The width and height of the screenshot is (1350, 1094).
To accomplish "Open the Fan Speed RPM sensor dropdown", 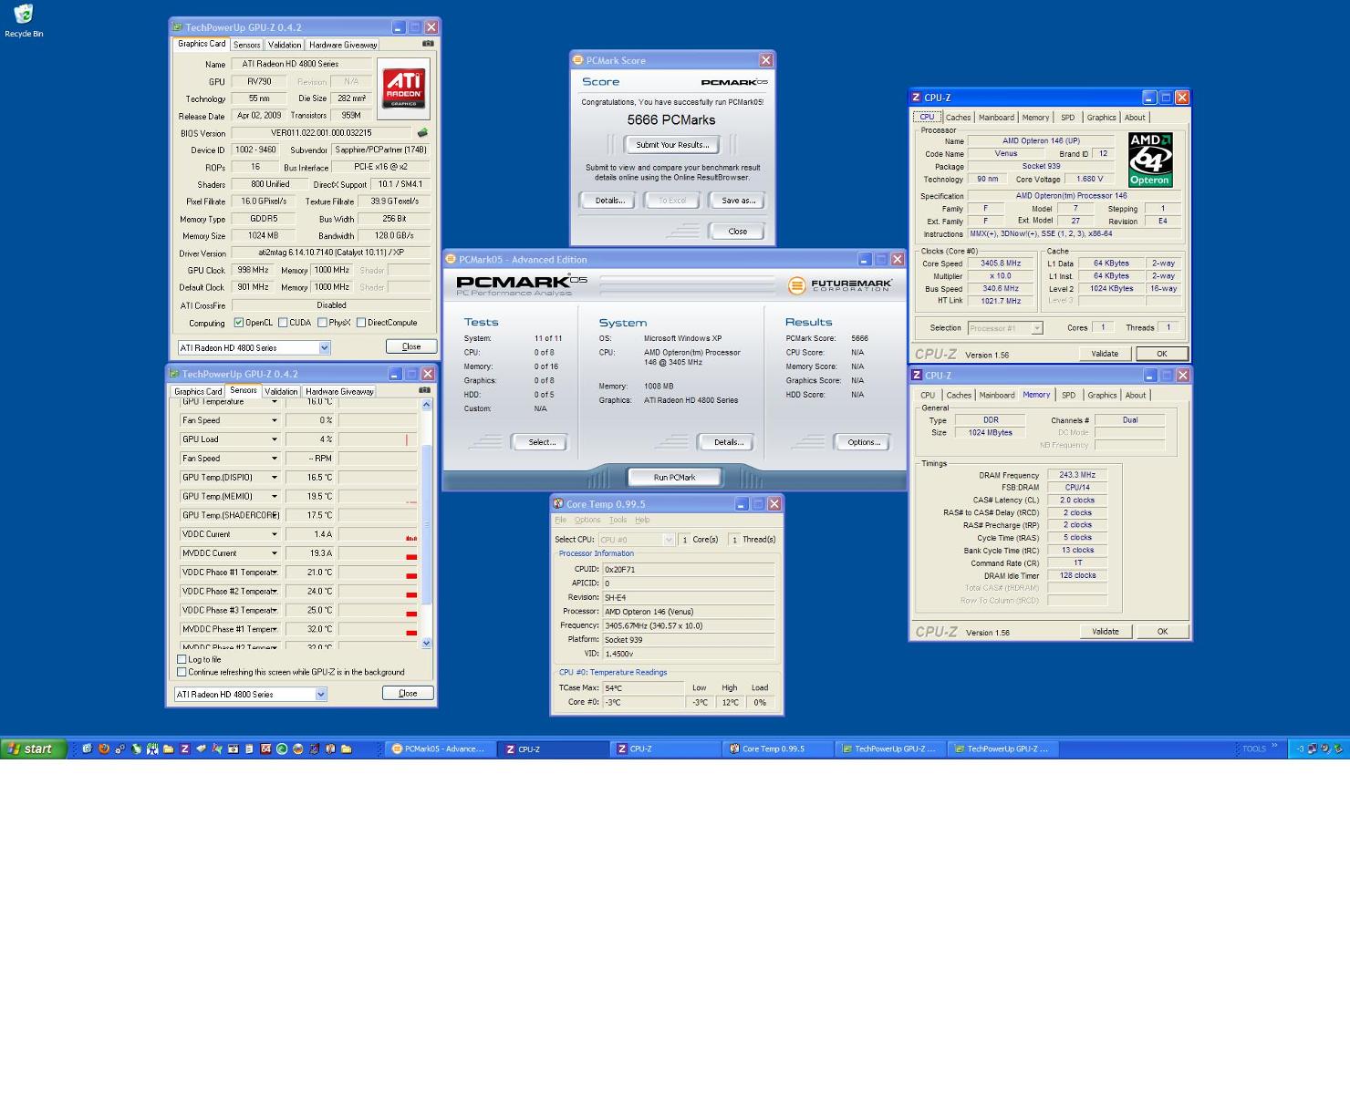I will 274,459.
